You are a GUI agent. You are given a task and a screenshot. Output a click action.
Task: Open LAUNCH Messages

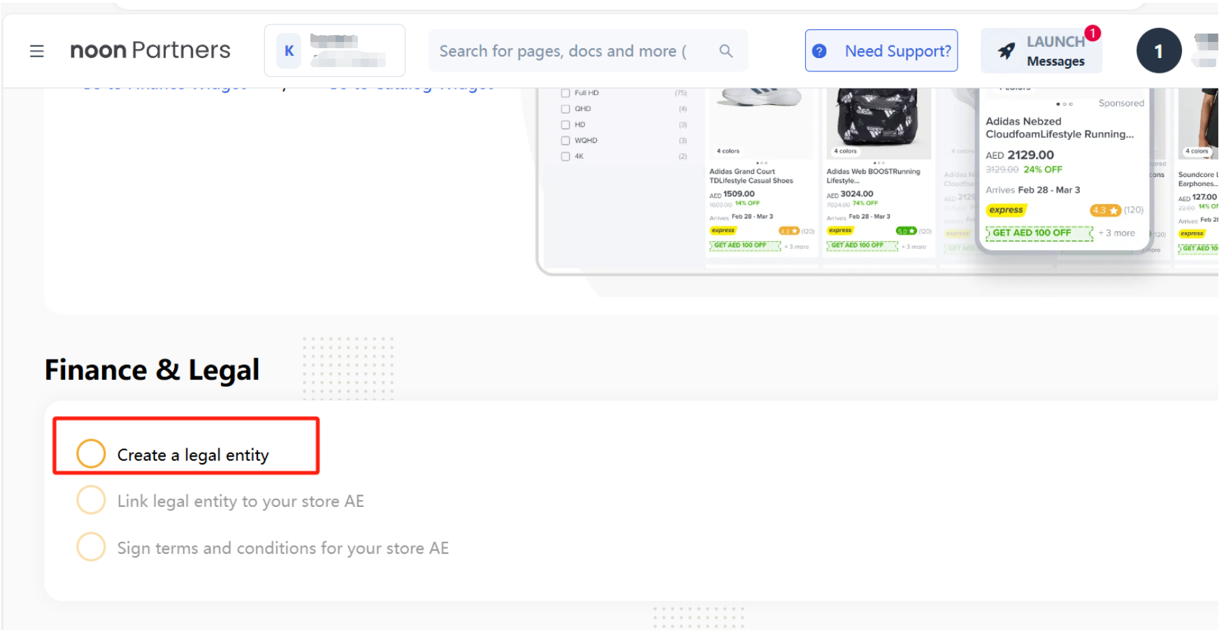click(1055, 52)
